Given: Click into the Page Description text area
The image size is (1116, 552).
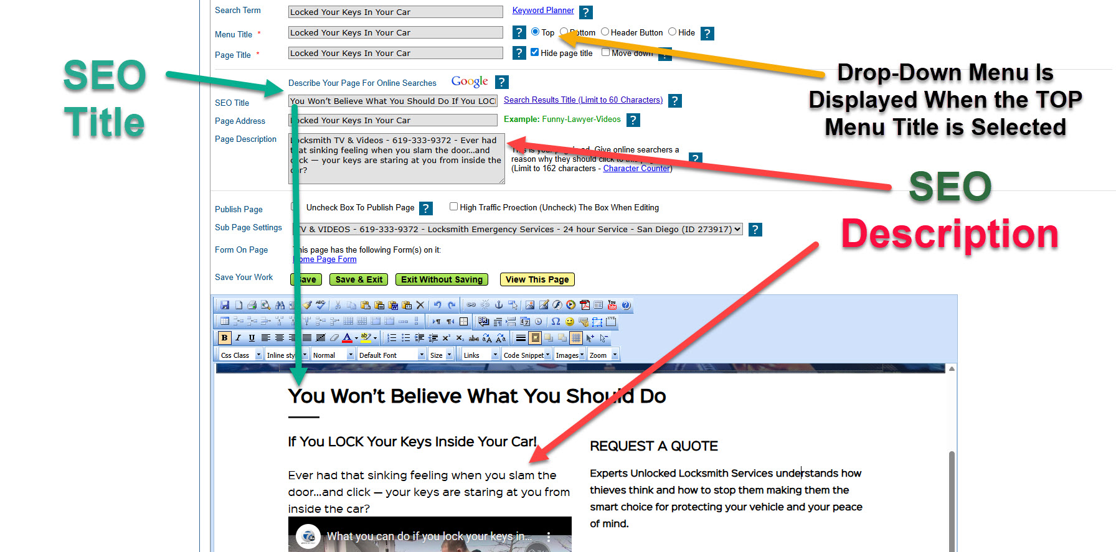Looking at the screenshot, I should tap(397, 159).
